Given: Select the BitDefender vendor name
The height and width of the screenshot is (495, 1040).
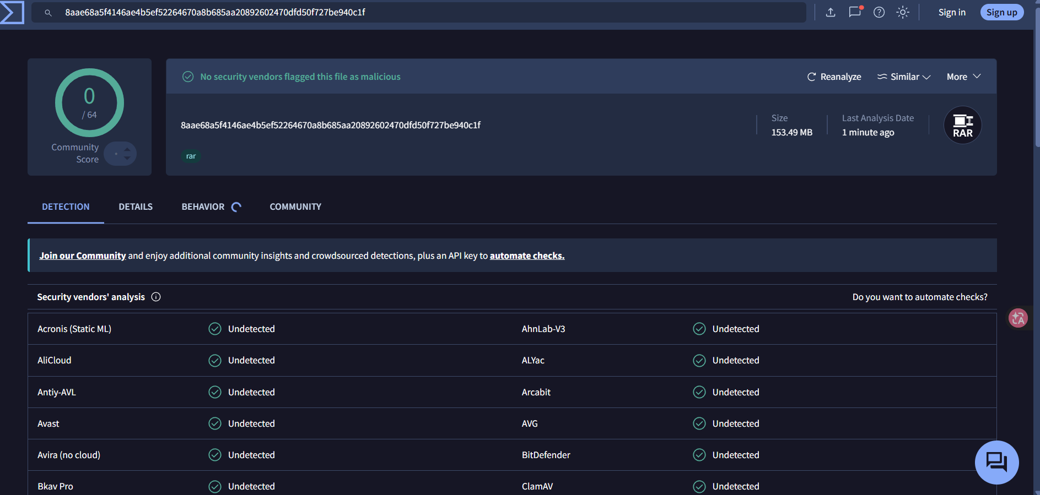Looking at the screenshot, I should 546,455.
